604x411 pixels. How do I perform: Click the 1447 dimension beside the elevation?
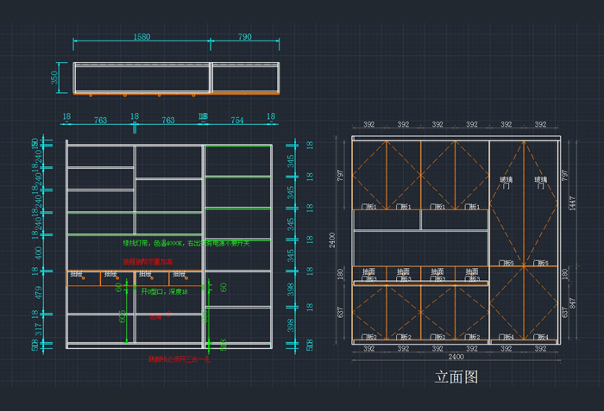[x=569, y=203]
